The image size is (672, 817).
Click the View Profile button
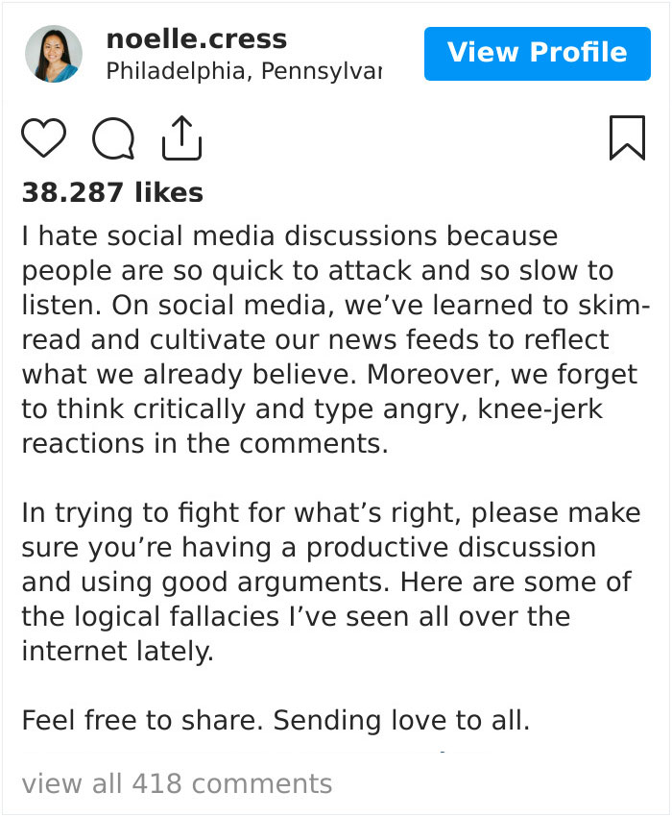click(x=537, y=54)
